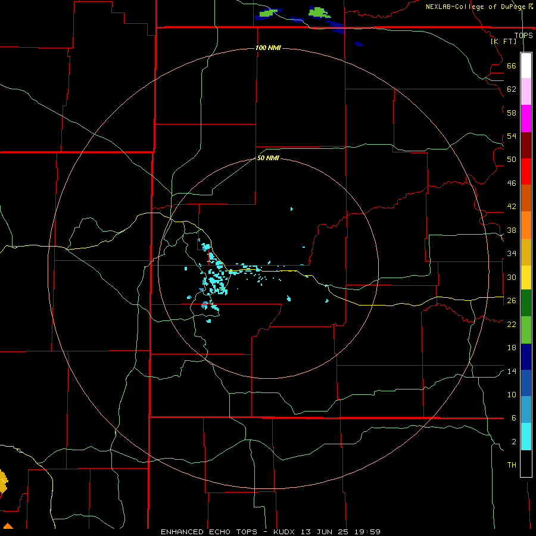Screen dimensions: 536x536
Task: Click the 50 NMI range ring label
Action: [x=268, y=158]
